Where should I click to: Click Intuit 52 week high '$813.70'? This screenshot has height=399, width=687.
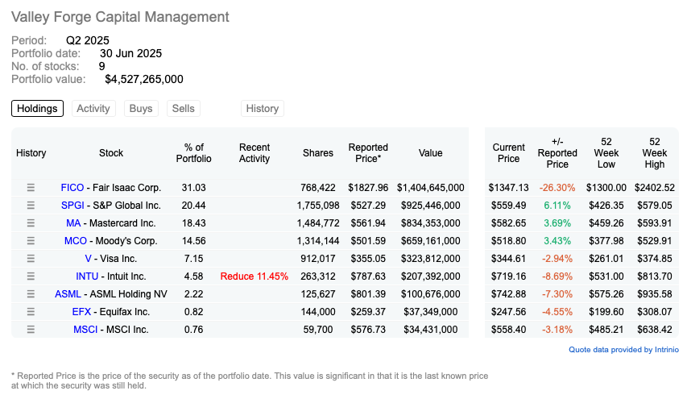click(655, 276)
